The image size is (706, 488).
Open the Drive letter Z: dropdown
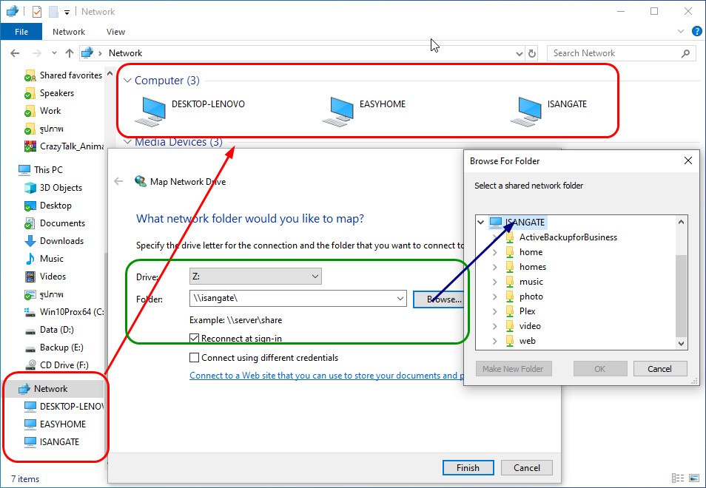click(255, 277)
